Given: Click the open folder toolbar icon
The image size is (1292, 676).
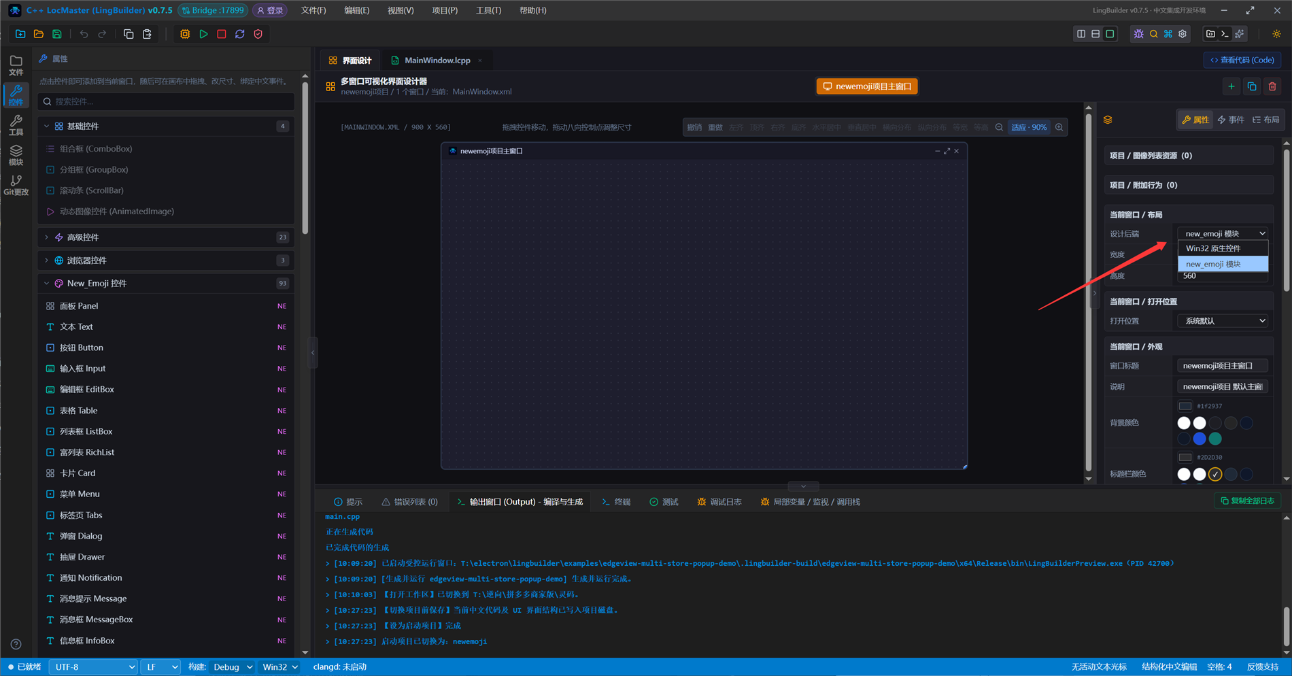Looking at the screenshot, I should [x=39, y=34].
